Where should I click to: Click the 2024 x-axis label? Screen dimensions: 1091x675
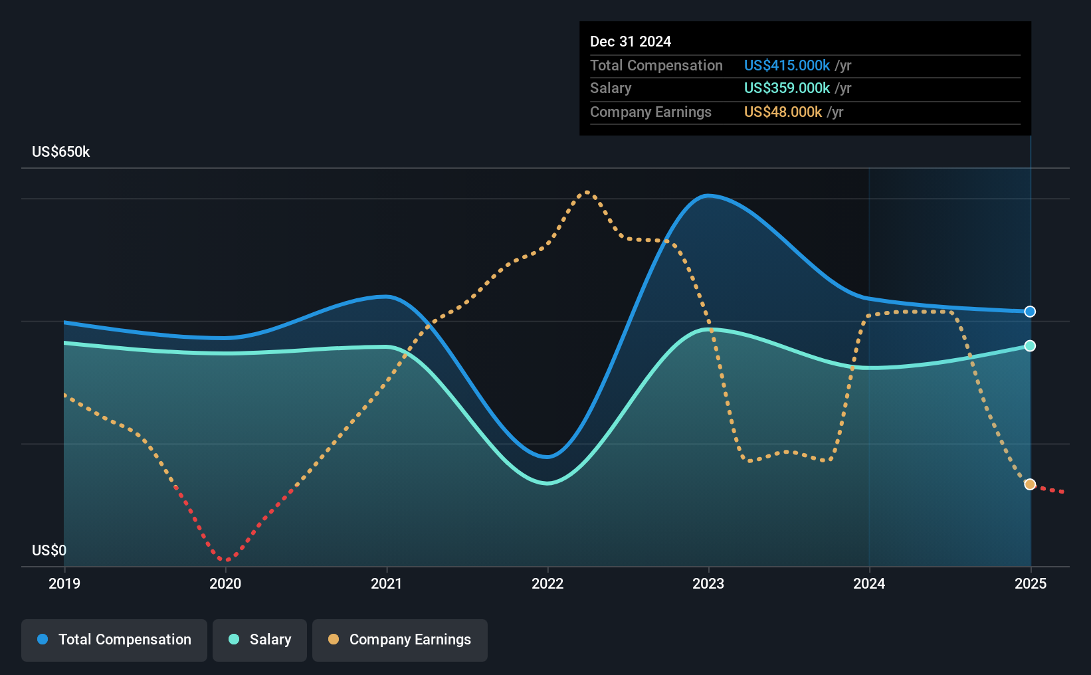tap(869, 583)
